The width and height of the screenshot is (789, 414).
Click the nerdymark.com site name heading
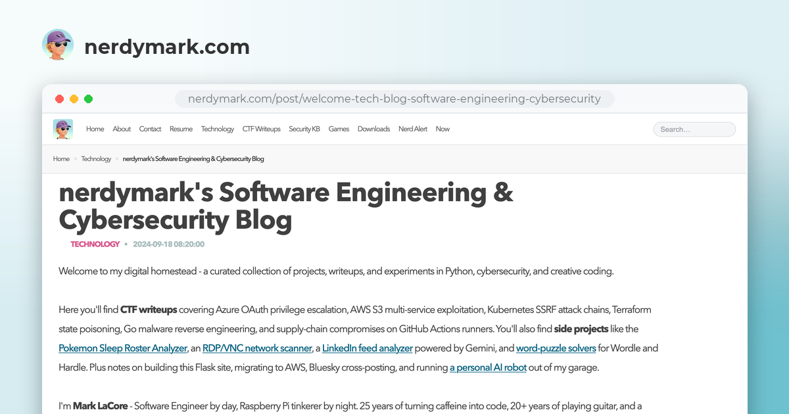(167, 47)
